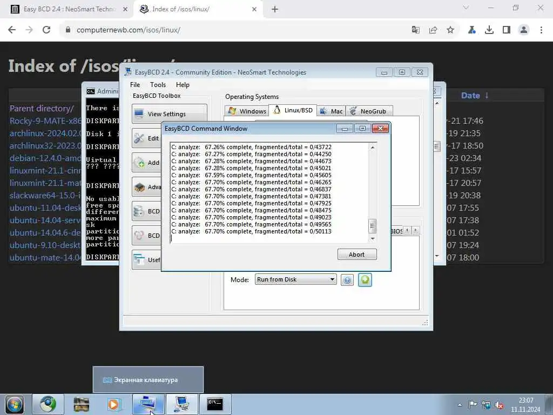Open the Help menu in EasyBCD
The image size is (553, 415).
[x=183, y=85]
